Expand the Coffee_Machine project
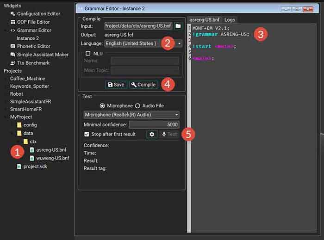This screenshot has width=324, height=240. point(6,79)
